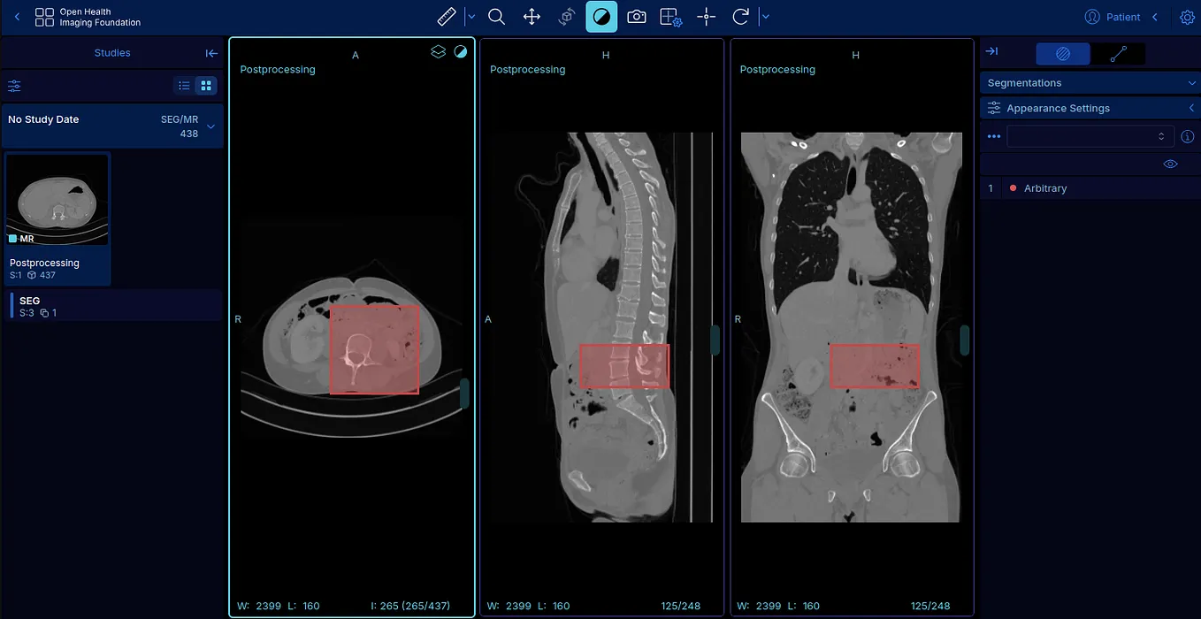Collapse the Segmentations section
Viewport: 1201px width, 619px height.
1191,82
